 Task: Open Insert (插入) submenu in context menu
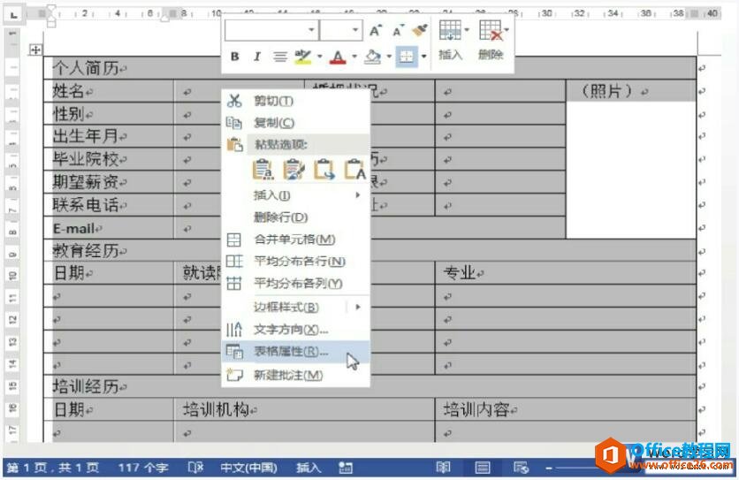click(295, 195)
